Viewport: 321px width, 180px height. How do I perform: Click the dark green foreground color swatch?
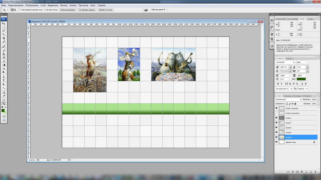point(3,110)
